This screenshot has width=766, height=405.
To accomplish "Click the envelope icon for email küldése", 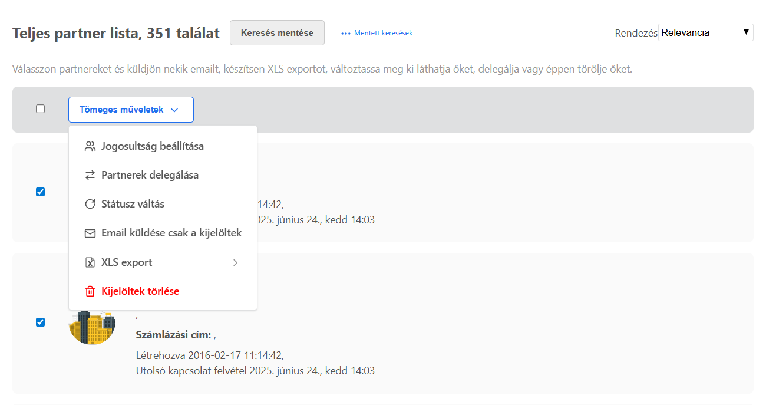I will tap(90, 233).
